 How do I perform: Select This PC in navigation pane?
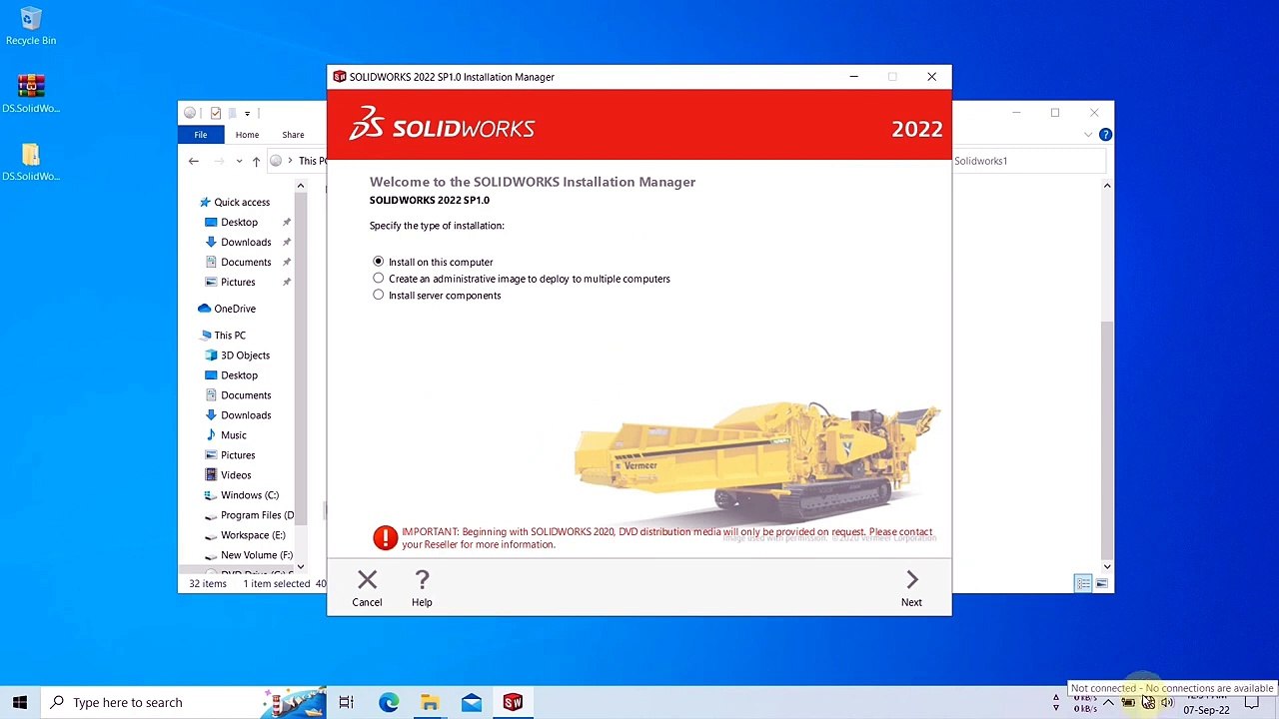(x=222, y=336)
